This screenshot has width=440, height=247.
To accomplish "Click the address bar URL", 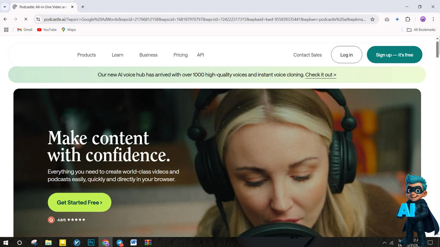I will (x=205, y=19).
